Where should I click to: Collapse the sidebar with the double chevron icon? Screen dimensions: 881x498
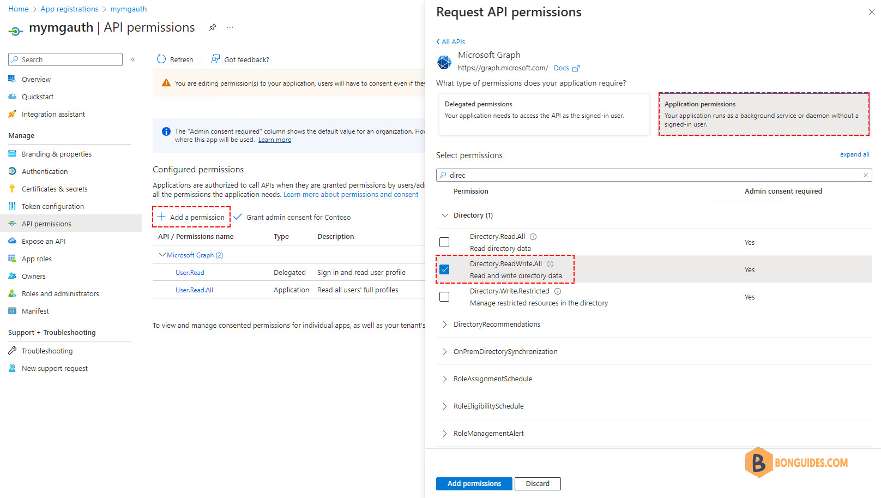coord(133,59)
